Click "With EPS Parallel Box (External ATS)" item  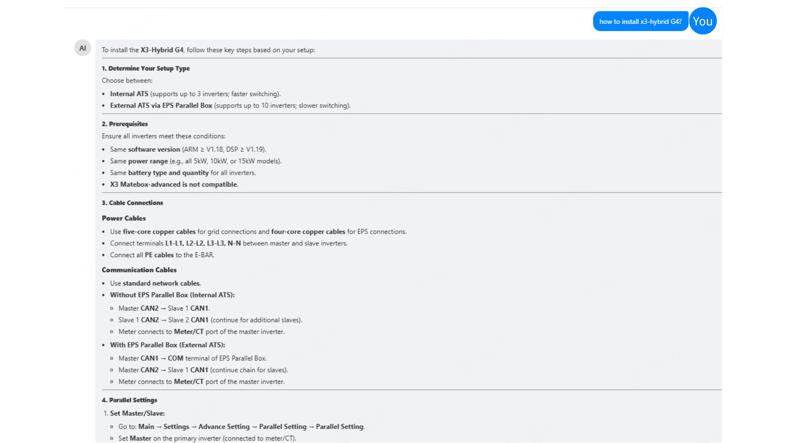pyautogui.click(x=167, y=345)
